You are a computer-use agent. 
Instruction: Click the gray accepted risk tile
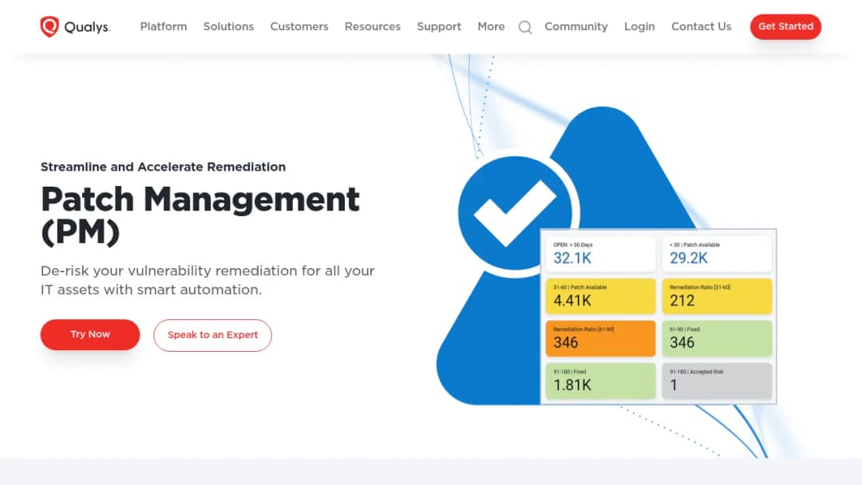[x=717, y=381]
